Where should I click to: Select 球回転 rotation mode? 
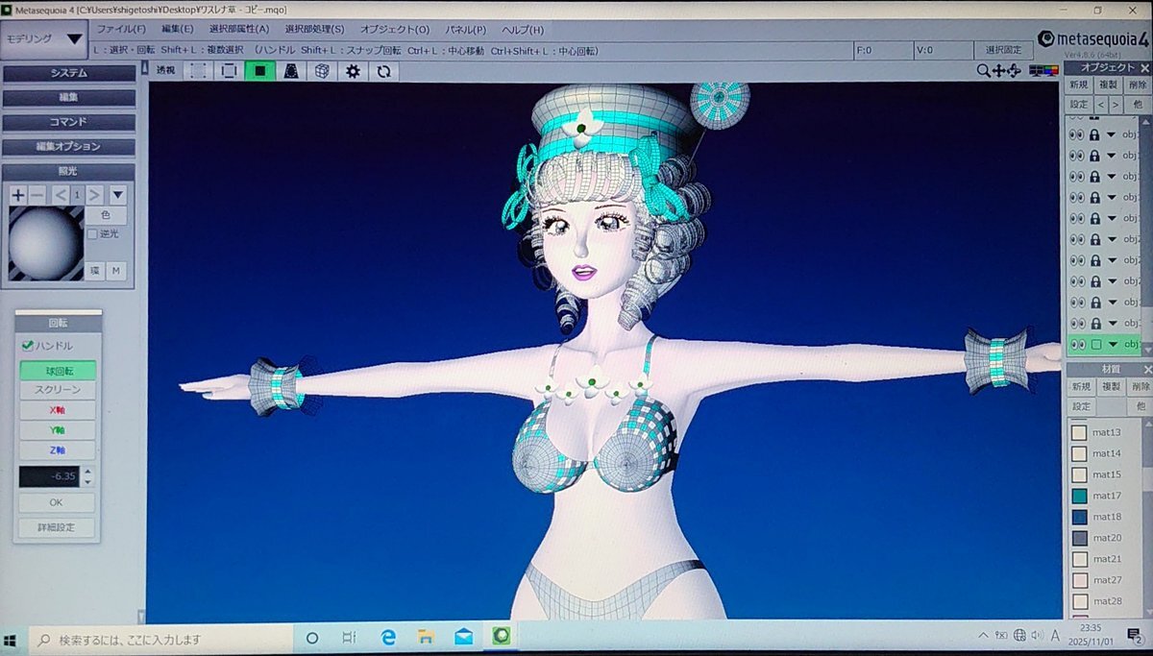click(x=58, y=370)
